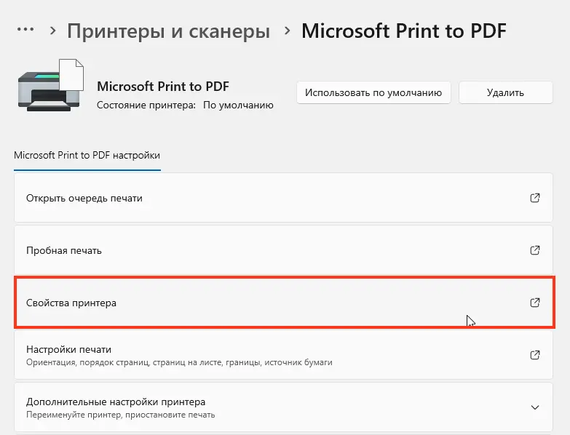The image size is (570, 435).
Task: Click external-link icon beside Настройки печати
Action: coord(535,355)
